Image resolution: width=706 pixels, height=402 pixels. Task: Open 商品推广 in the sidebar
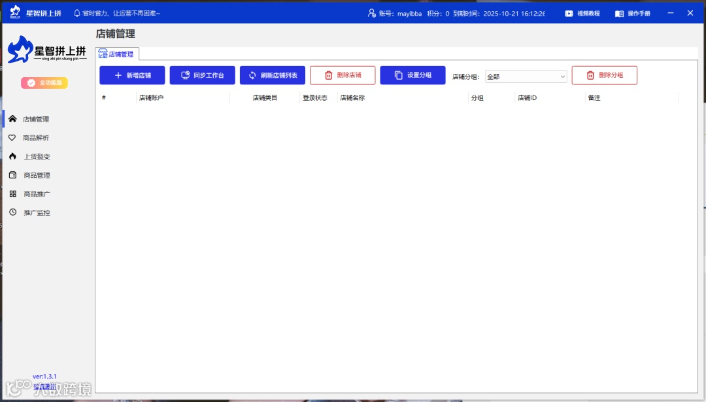point(37,194)
